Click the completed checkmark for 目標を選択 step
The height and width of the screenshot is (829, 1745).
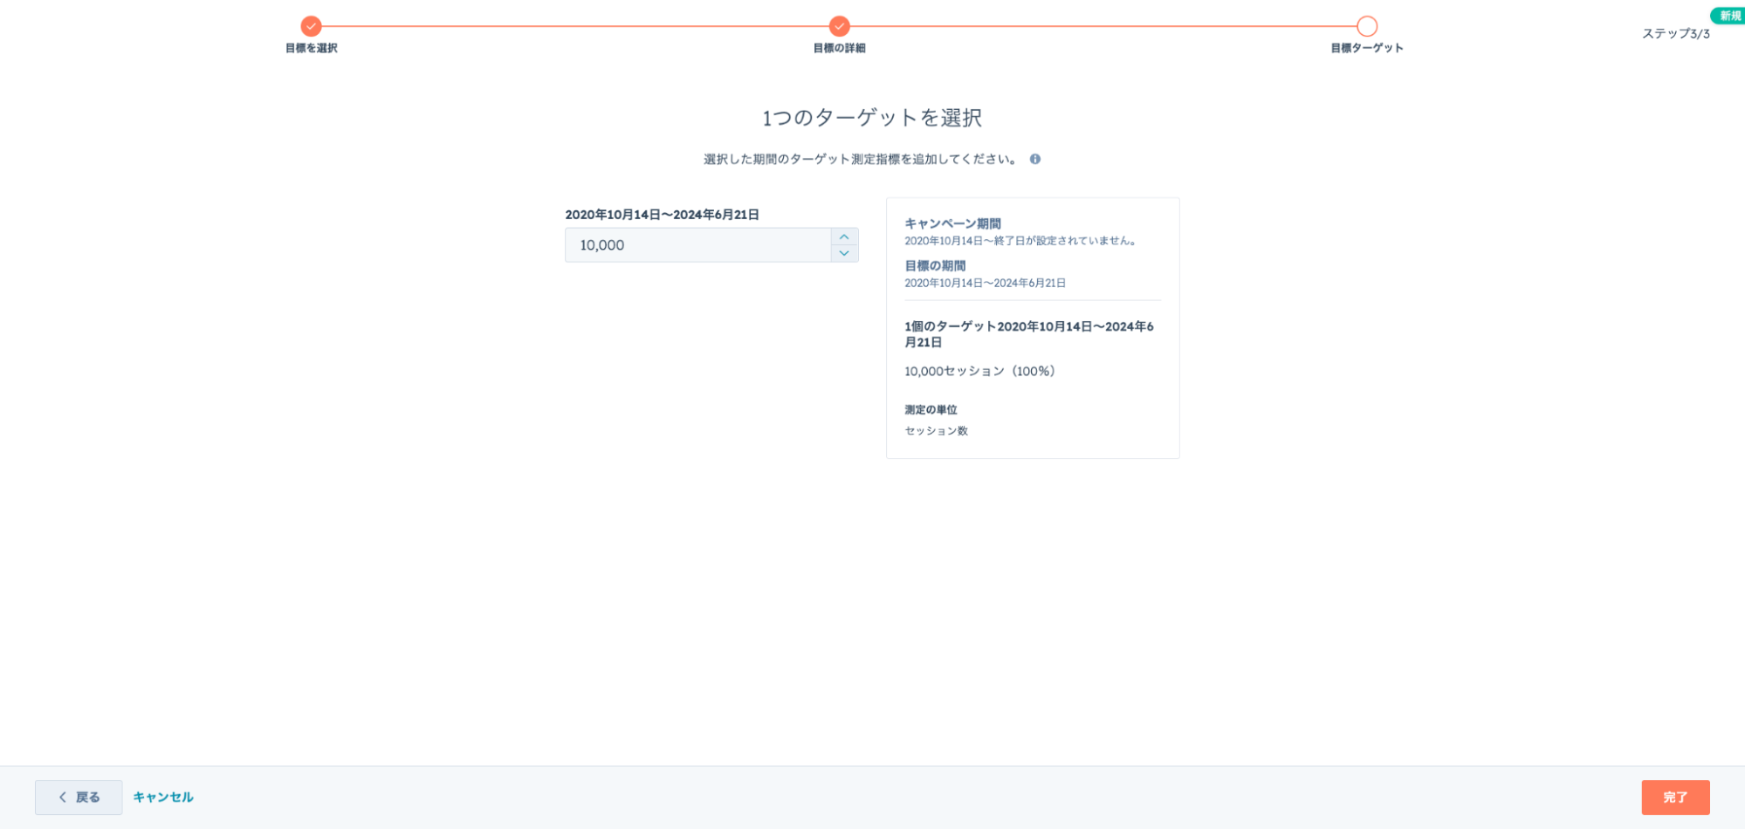(x=311, y=26)
